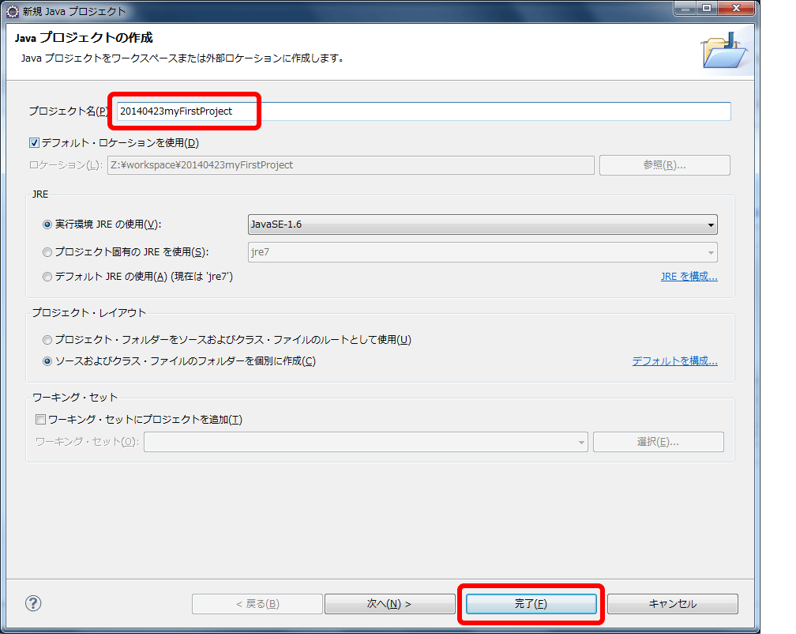Select project folder as root radio
Screen dimensions: 796x634
click(x=47, y=340)
